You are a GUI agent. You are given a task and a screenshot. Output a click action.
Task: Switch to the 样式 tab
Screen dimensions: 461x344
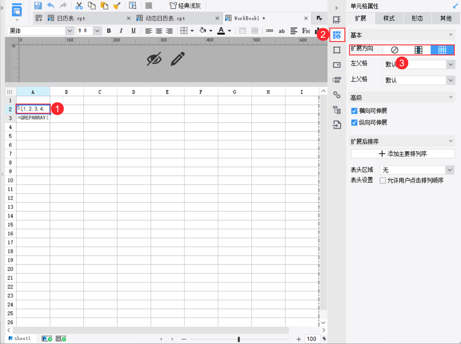[389, 18]
